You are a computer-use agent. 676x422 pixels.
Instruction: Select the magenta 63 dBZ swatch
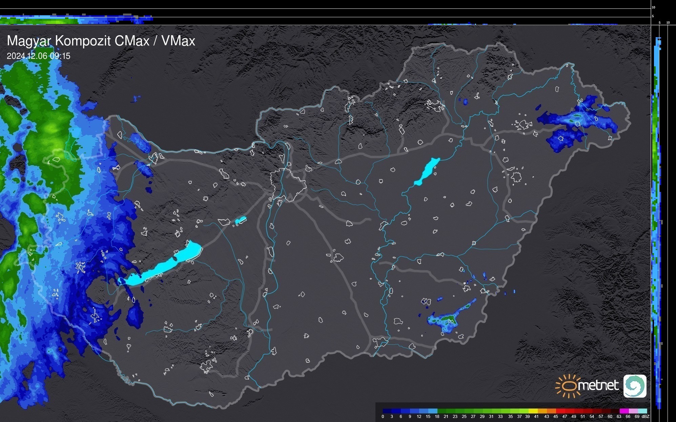tap(624, 411)
